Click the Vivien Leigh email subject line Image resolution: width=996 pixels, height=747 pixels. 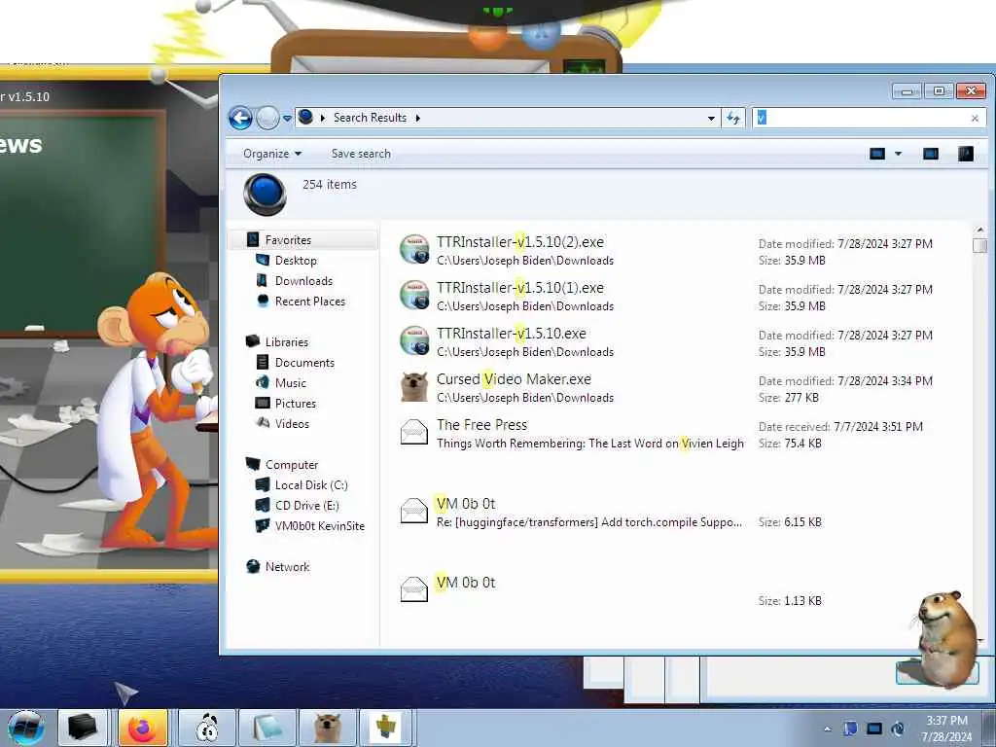click(x=590, y=444)
